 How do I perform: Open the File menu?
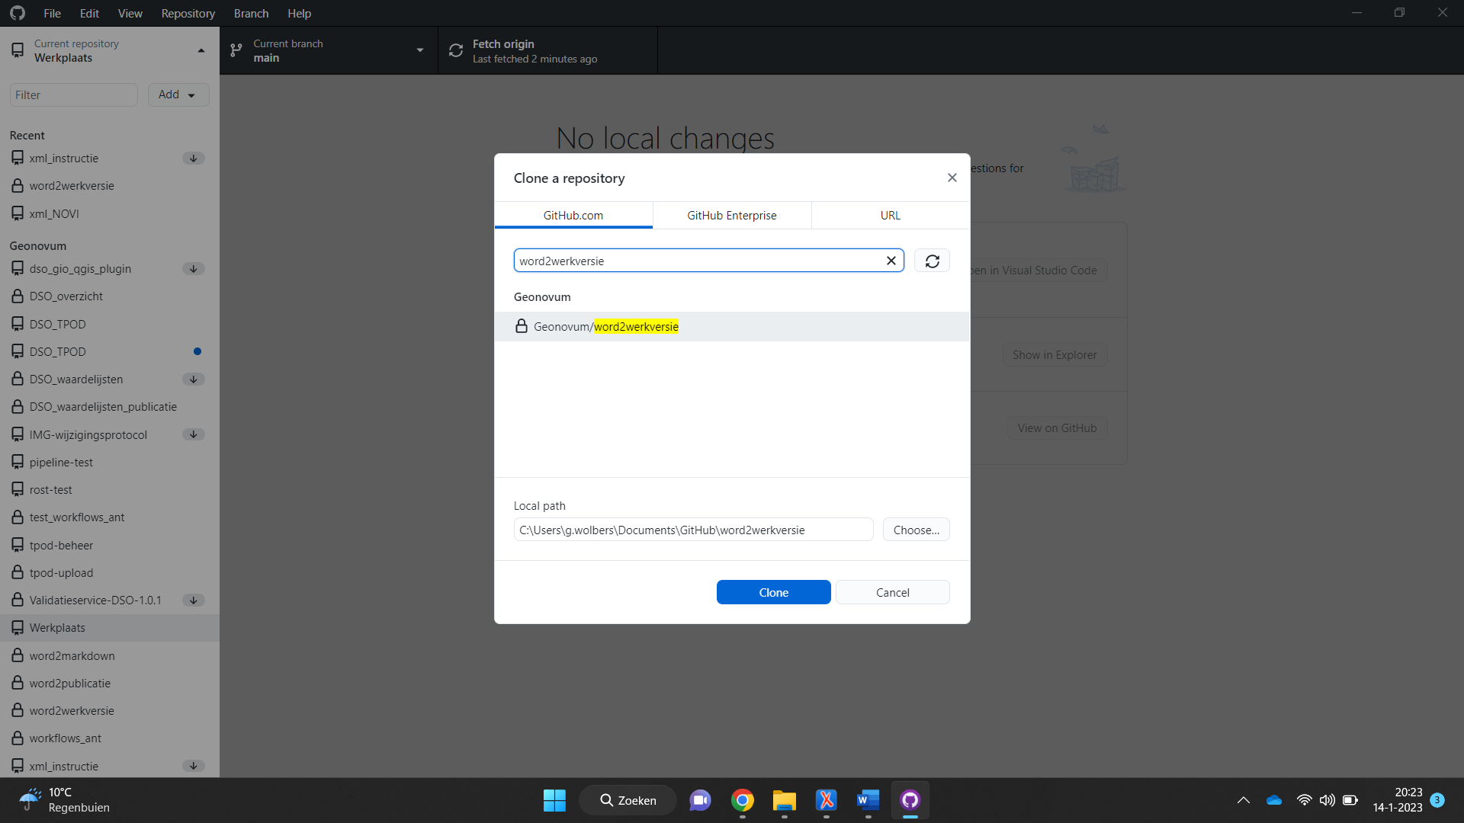pos(52,13)
